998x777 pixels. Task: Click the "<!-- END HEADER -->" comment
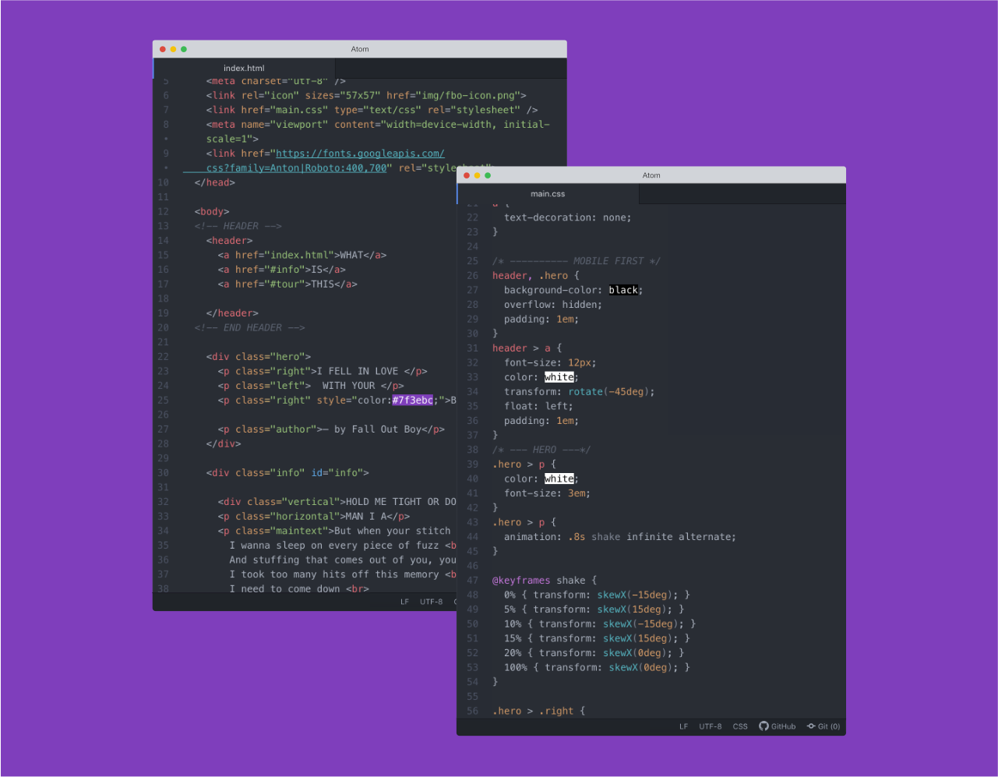[x=250, y=328]
